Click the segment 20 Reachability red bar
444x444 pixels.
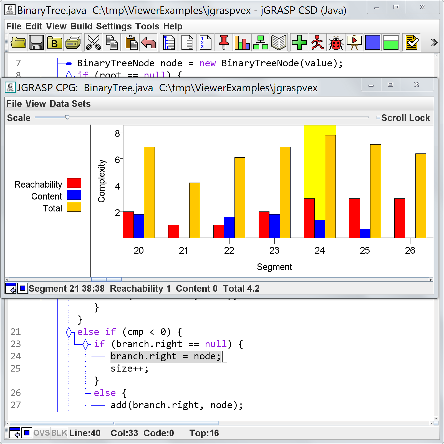[128, 225]
